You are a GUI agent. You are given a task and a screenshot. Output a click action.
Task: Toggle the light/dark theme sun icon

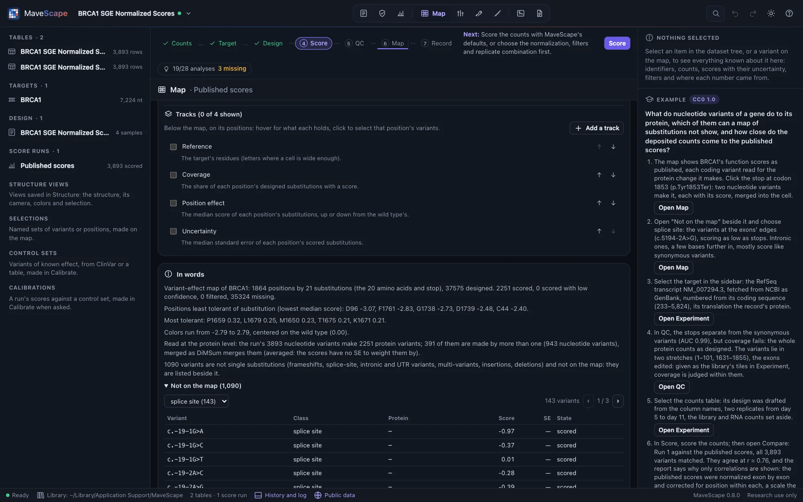(x=771, y=13)
